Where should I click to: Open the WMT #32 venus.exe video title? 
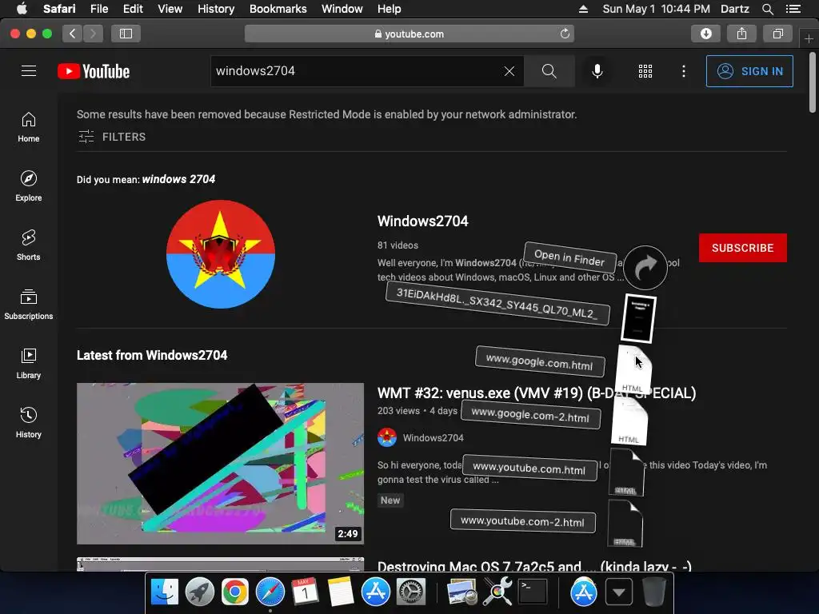(x=537, y=393)
